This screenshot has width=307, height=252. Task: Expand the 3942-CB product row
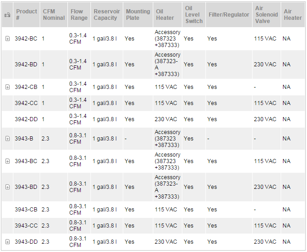click(7, 87)
